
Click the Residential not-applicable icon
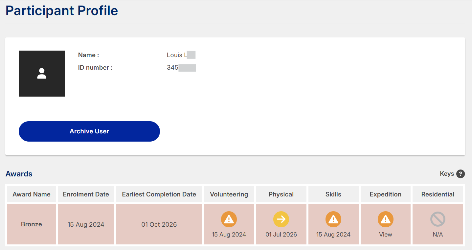tap(438, 219)
